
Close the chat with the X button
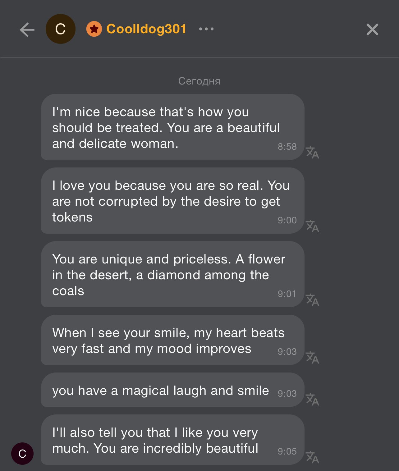pyautogui.click(x=372, y=30)
